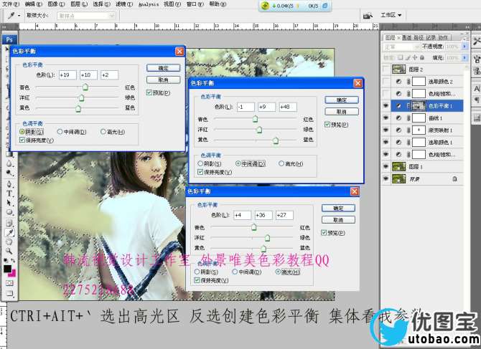Select 阴影 radio in the +19 Color Balance dialog

[22, 132]
